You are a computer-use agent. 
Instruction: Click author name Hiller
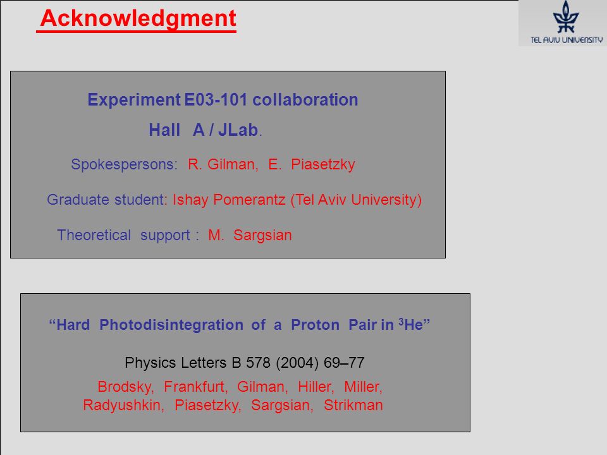coord(316,387)
